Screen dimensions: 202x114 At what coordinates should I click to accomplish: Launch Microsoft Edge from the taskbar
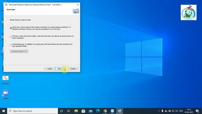coord(98,111)
